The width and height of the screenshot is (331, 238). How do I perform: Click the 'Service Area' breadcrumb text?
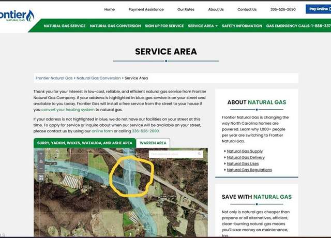click(136, 78)
